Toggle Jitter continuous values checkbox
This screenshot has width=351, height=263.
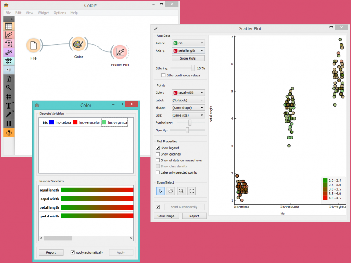pos(164,75)
